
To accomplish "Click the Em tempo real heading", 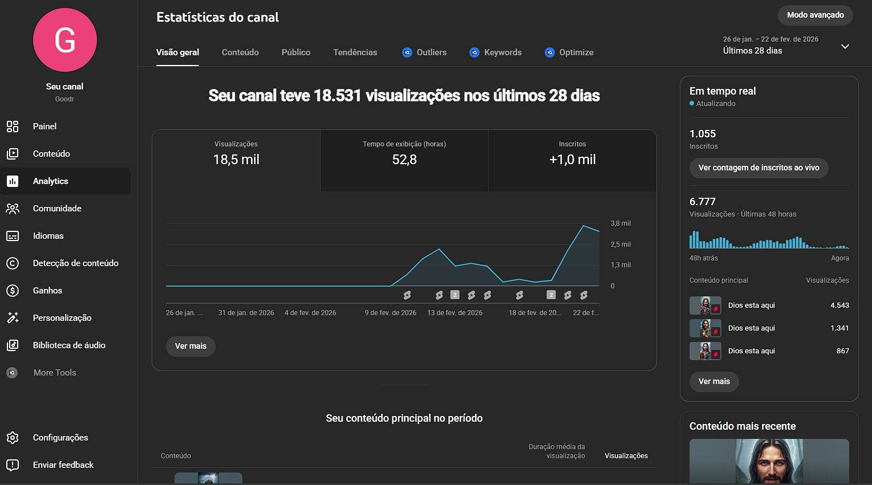I will point(723,91).
